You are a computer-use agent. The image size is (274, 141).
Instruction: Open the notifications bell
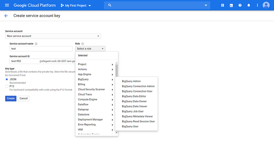click(x=249, y=5)
